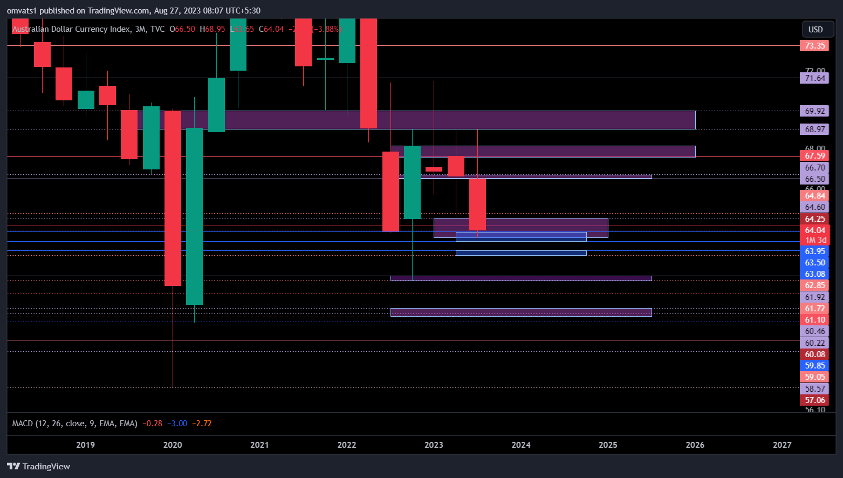843x478 pixels.
Task: Select the 62.85 price label
Action: point(814,285)
